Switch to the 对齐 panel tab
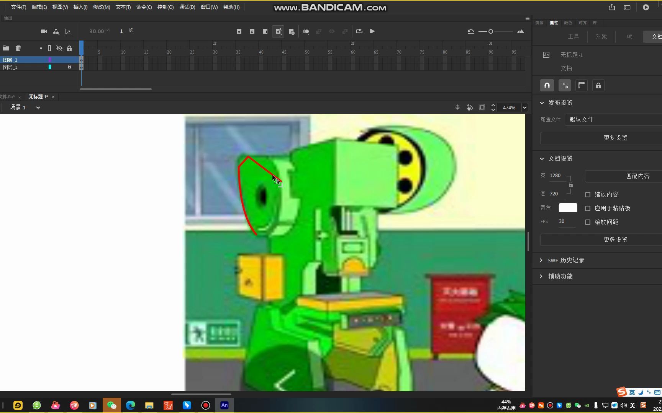The image size is (662, 413). (x=583, y=23)
